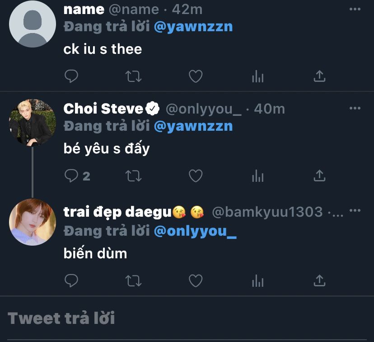This screenshot has height=342, width=374.
Task: Like Choi Steve's "bé yêu s đấy" tweet
Action: 195,176
